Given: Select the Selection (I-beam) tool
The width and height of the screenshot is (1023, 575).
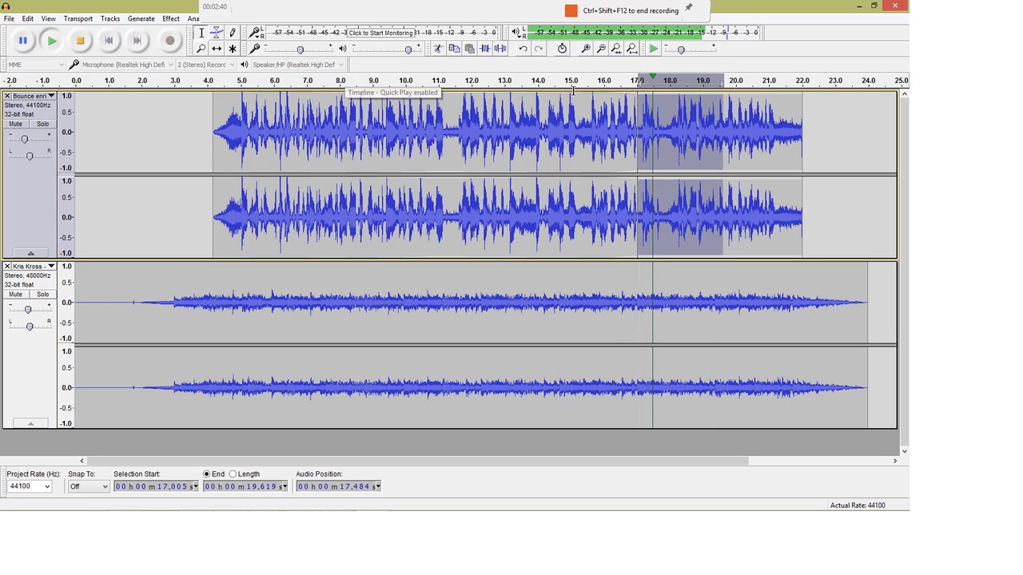Looking at the screenshot, I should point(201,33).
